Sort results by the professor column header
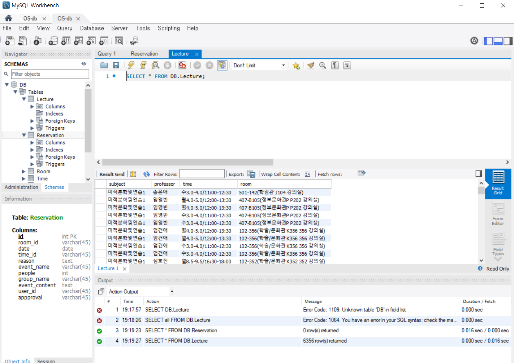 click(x=165, y=184)
